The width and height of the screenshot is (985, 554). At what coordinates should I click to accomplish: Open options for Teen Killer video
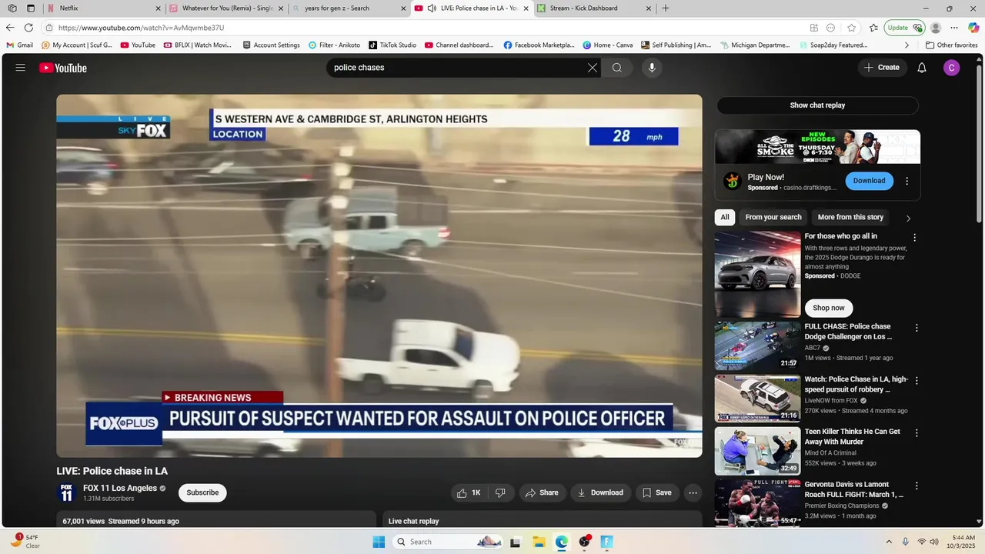click(917, 433)
